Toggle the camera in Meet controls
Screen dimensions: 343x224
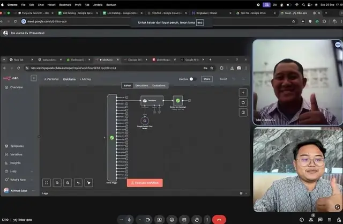(x=148, y=220)
